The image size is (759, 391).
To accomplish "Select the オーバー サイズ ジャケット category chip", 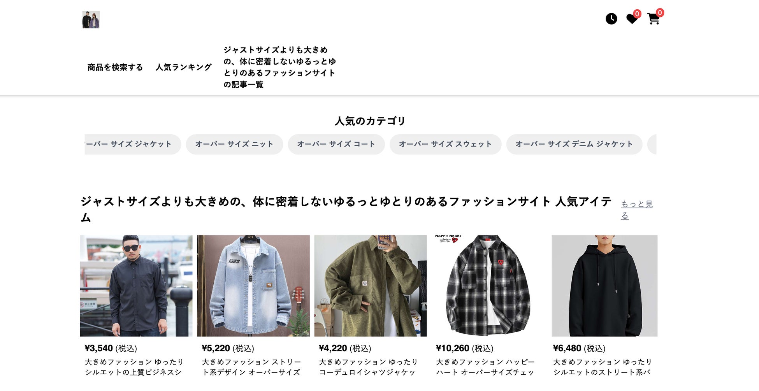I will (133, 144).
